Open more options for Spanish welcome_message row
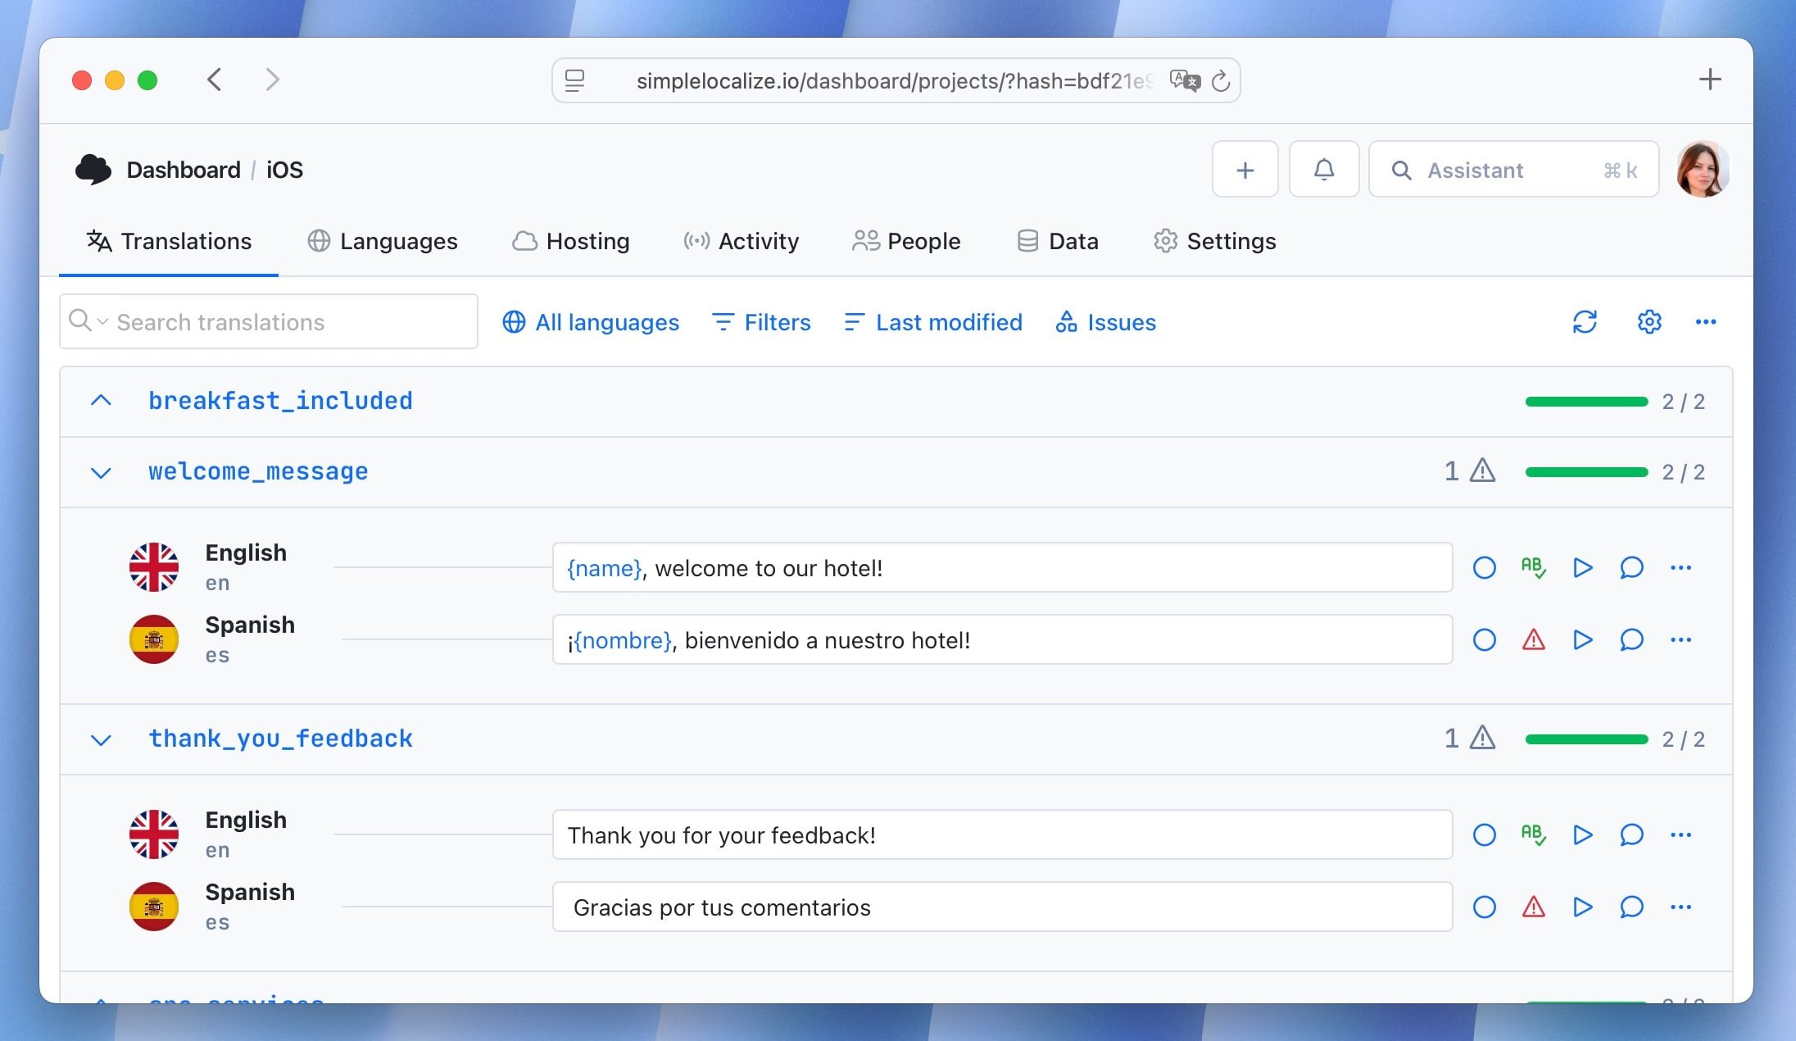Image resolution: width=1796 pixels, height=1041 pixels. pyautogui.click(x=1680, y=640)
